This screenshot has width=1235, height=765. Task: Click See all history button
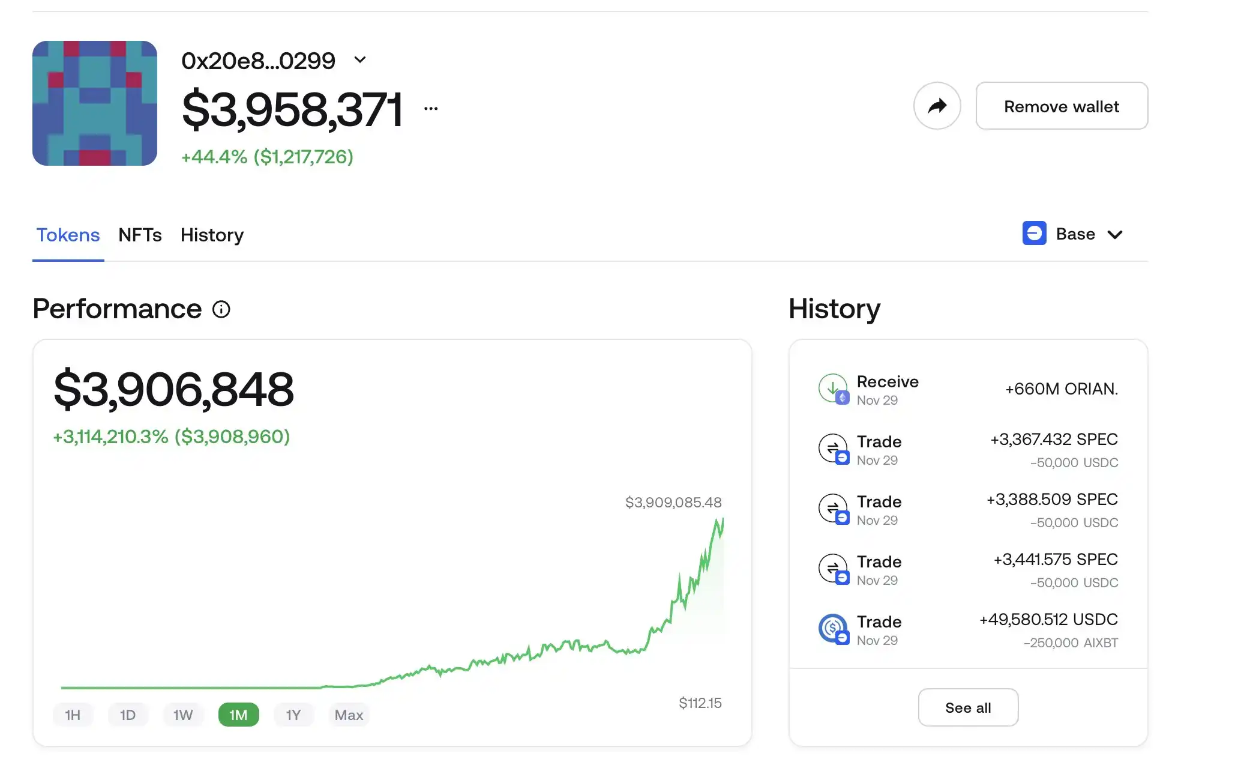pyautogui.click(x=968, y=707)
